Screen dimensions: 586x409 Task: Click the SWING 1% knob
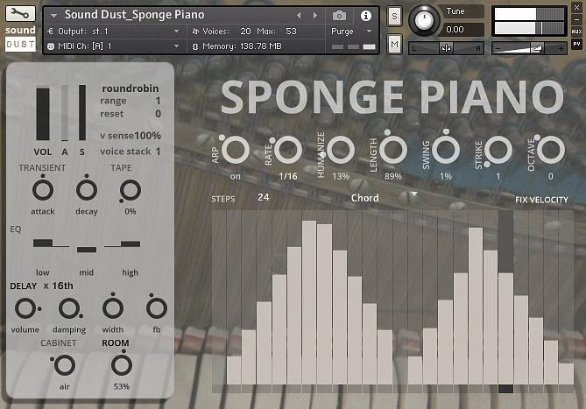tap(446, 150)
